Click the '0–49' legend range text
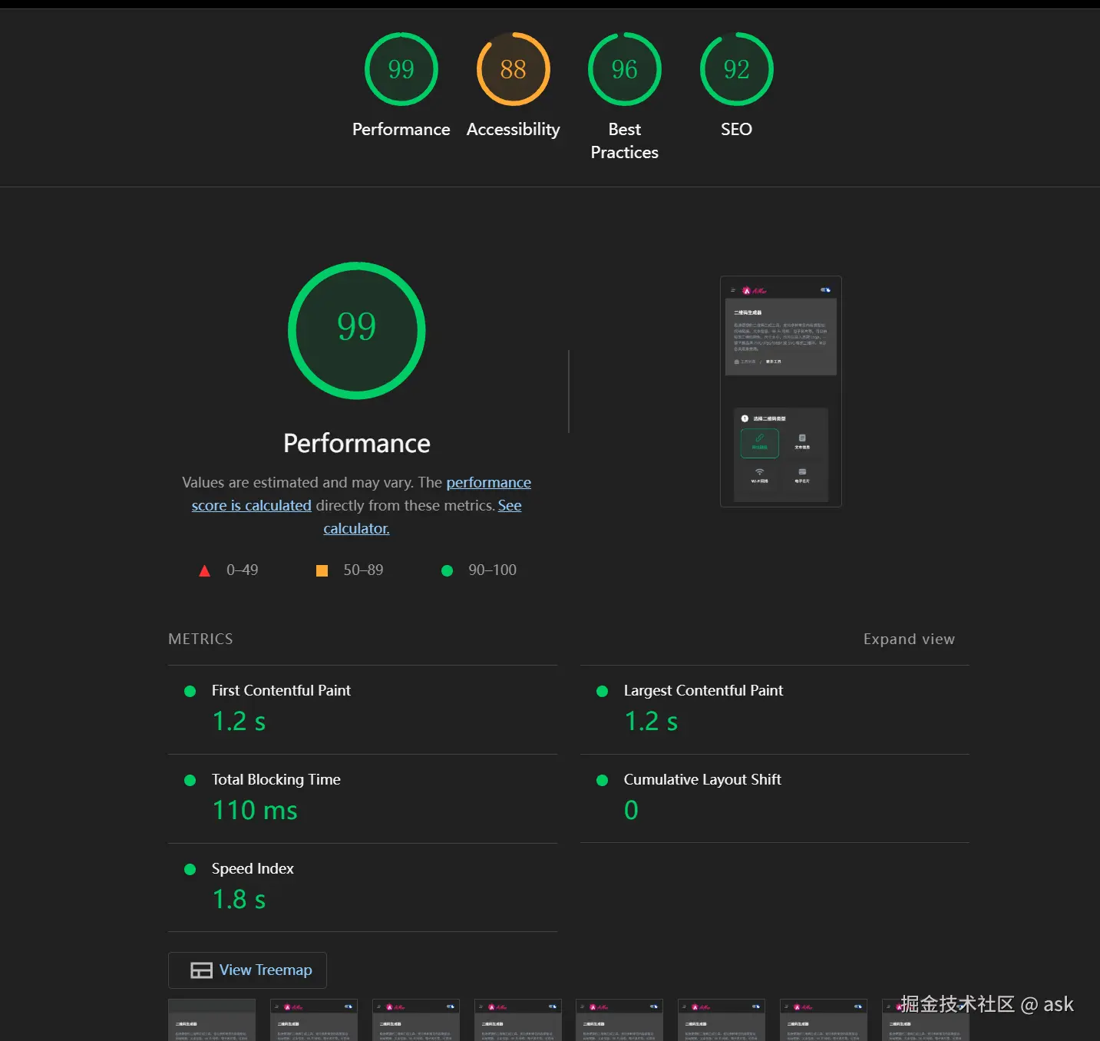Viewport: 1100px width, 1041px height. (x=242, y=570)
